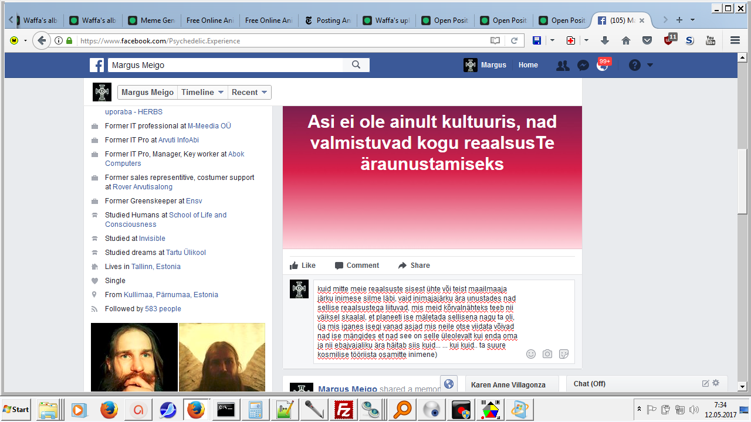Image resolution: width=751 pixels, height=422 pixels.
Task: Switch to the Meme Gen tab
Action: pyautogui.click(x=151, y=21)
